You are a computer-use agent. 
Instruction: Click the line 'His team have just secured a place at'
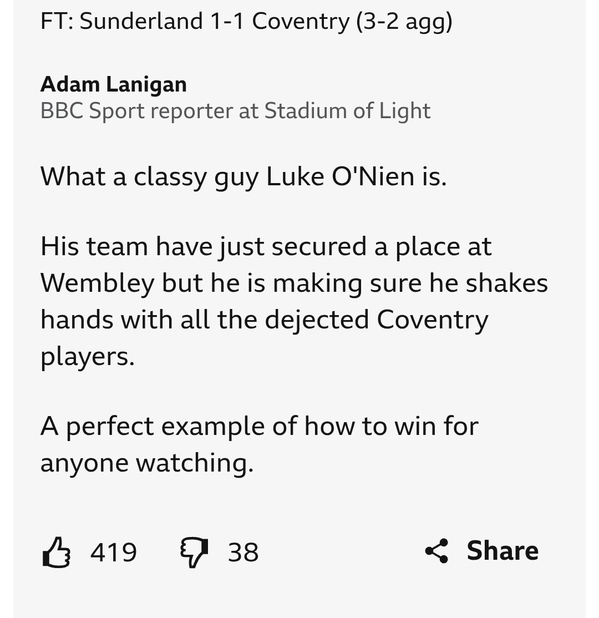tap(266, 247)
